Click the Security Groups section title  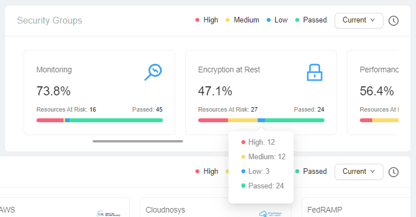pos(49,20)
